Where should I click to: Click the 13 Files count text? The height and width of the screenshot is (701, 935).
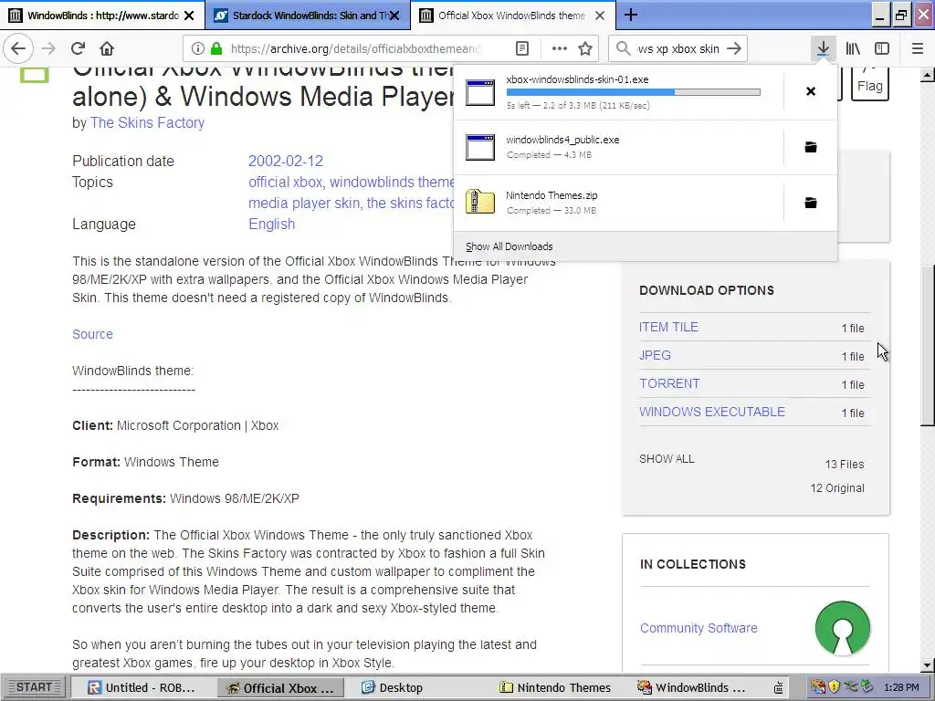pos(845,464)
